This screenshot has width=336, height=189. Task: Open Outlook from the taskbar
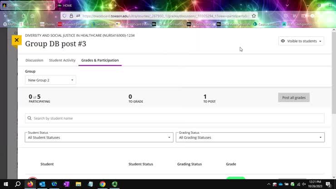(x=42, y=184)
